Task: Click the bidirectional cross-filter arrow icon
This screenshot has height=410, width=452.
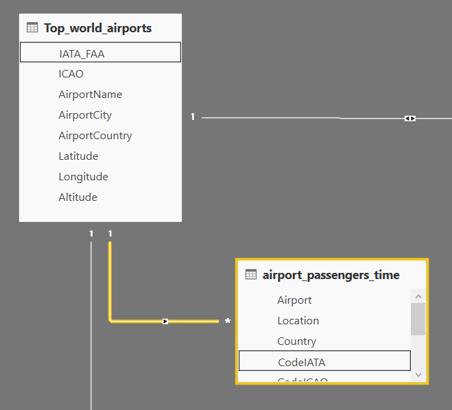Action: [x=409, y=119]
